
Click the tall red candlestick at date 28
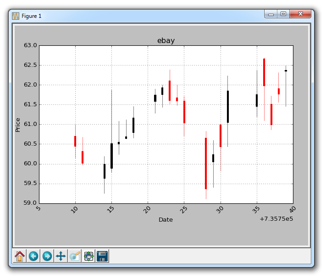(206, 164)
